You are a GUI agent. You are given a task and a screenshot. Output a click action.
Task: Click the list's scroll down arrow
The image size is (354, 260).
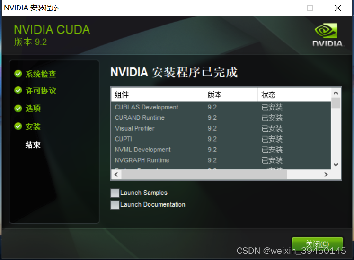336,165
